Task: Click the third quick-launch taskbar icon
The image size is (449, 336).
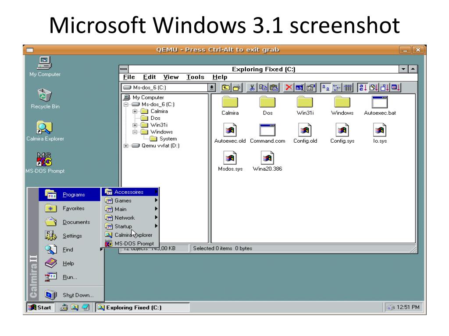Action: [x=86, y=308]
